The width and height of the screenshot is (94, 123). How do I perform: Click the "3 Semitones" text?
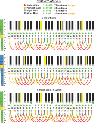[x=61, y=13]
